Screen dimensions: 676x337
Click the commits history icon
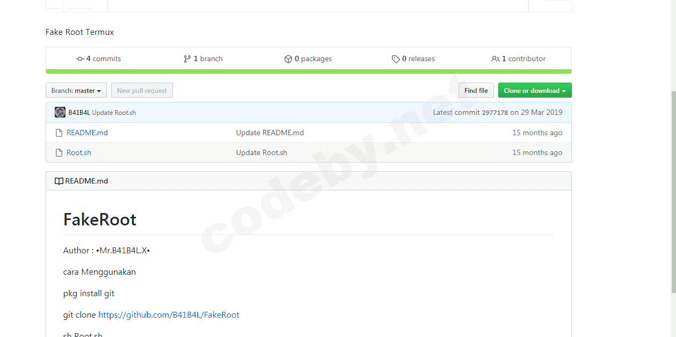[80, 59]
